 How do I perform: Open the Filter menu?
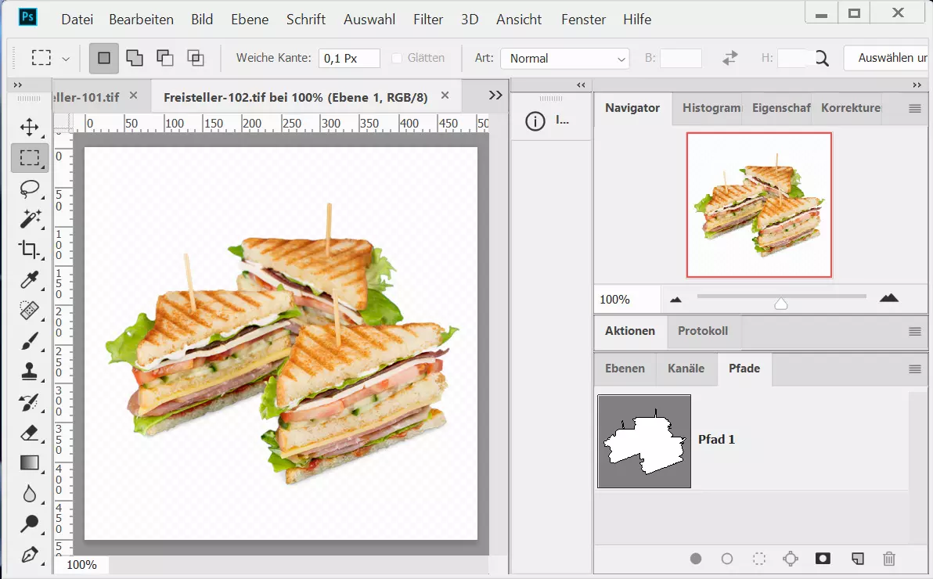point(428,20)
